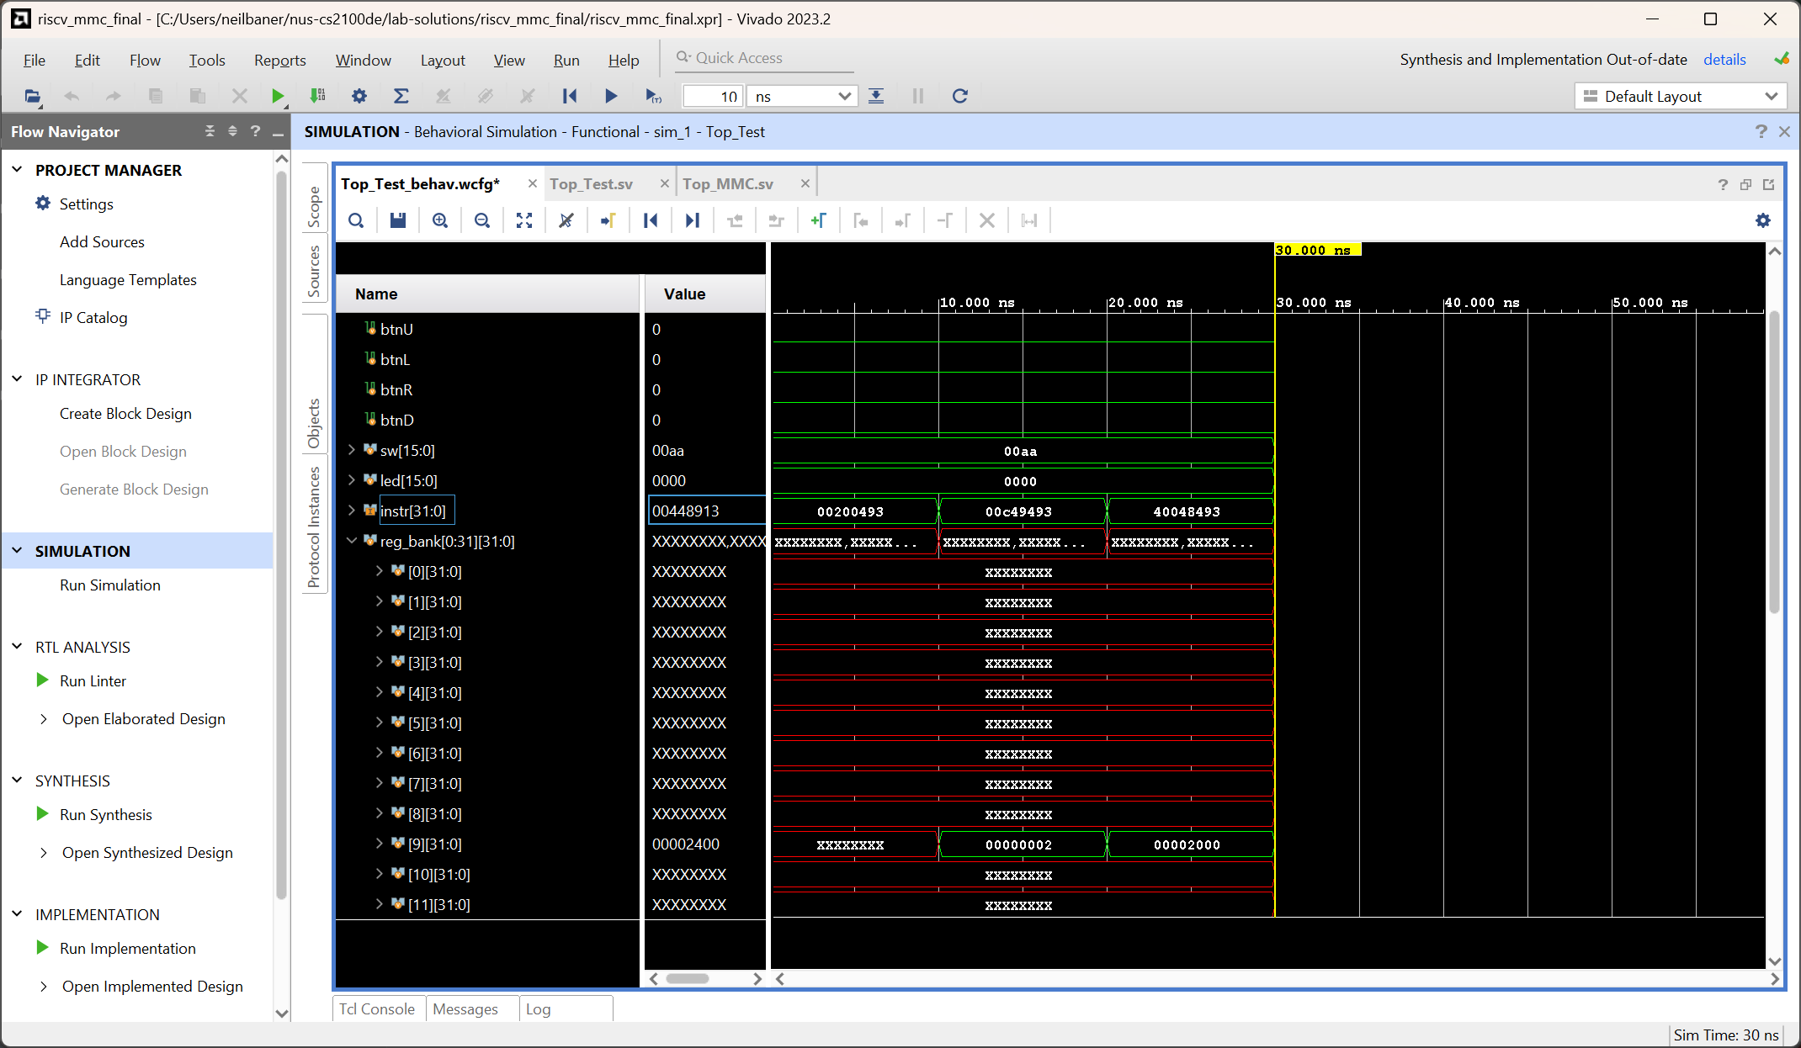Click the out-of-date details link
Image resolution: width=1801 pixels, height=1048 pixels.
(x=1724, y=60)
